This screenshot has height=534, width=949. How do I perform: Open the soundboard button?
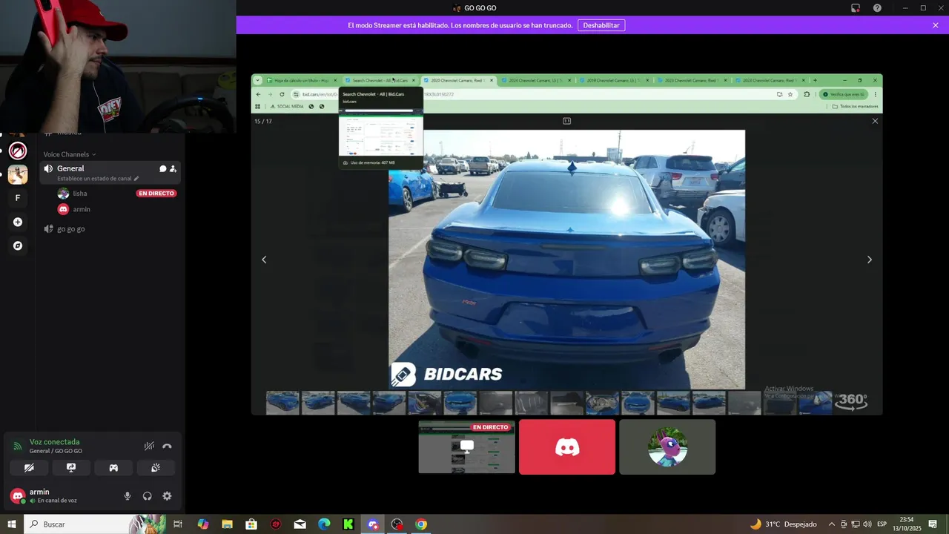pyautogui.click(x=156, y=468)
